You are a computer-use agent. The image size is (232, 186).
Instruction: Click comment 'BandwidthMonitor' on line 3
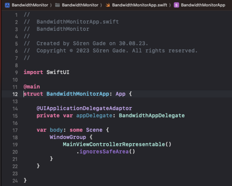(63, 29)
